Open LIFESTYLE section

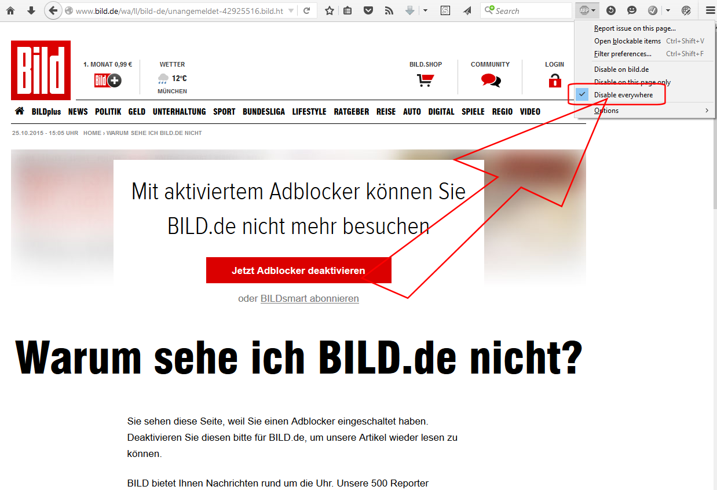click(309, 112)
